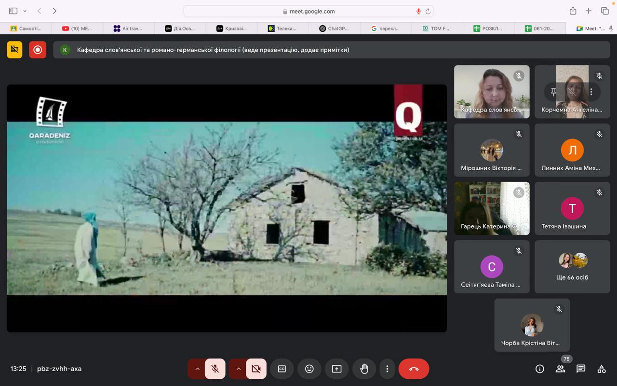
Task: Click the yellow presentation-off icon
Action: pos(14,50)
